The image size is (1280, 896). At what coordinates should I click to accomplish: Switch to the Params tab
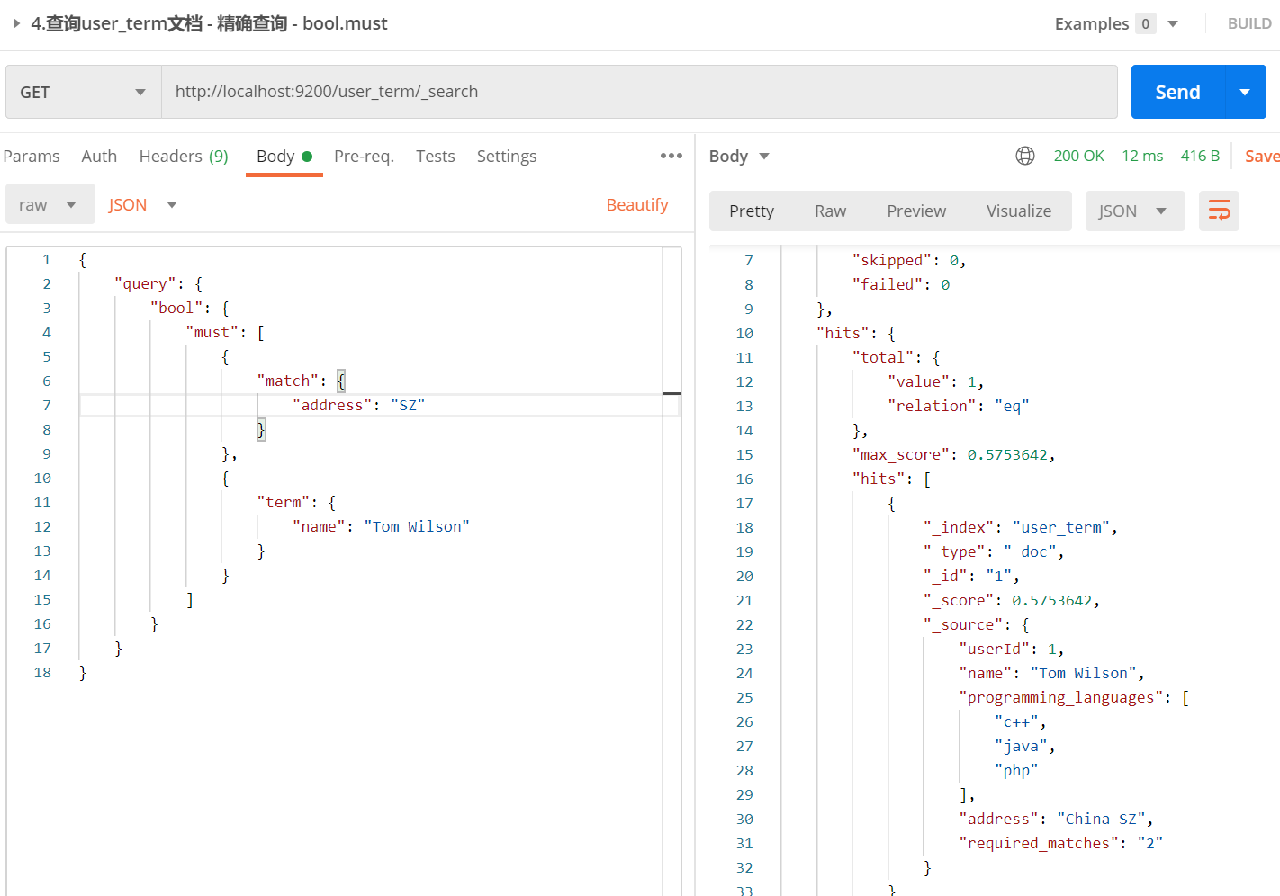point(32,156)
